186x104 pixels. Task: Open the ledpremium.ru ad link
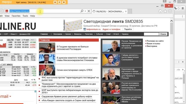(93, 29)
